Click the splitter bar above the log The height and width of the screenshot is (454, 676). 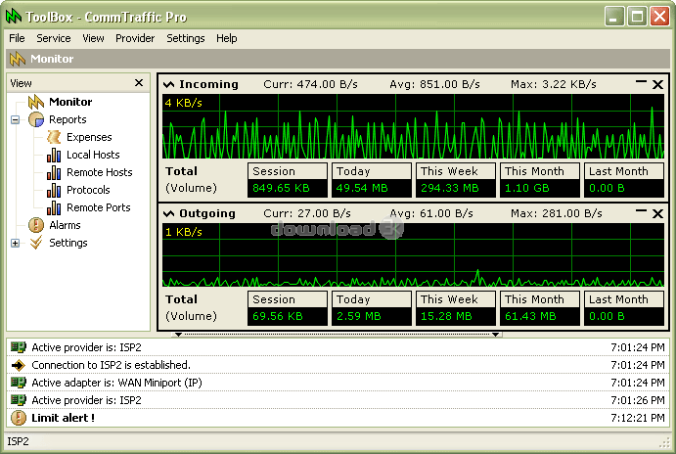[338, 334]
